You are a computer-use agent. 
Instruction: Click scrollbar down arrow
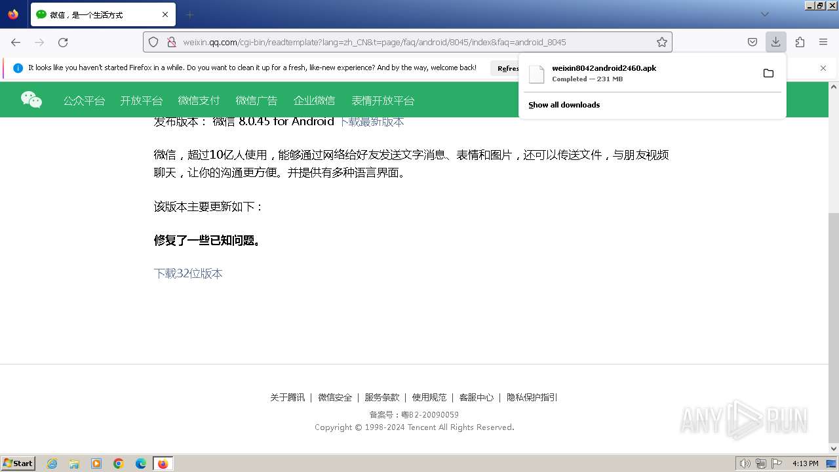pyautogui.click(x=834, y=449)
